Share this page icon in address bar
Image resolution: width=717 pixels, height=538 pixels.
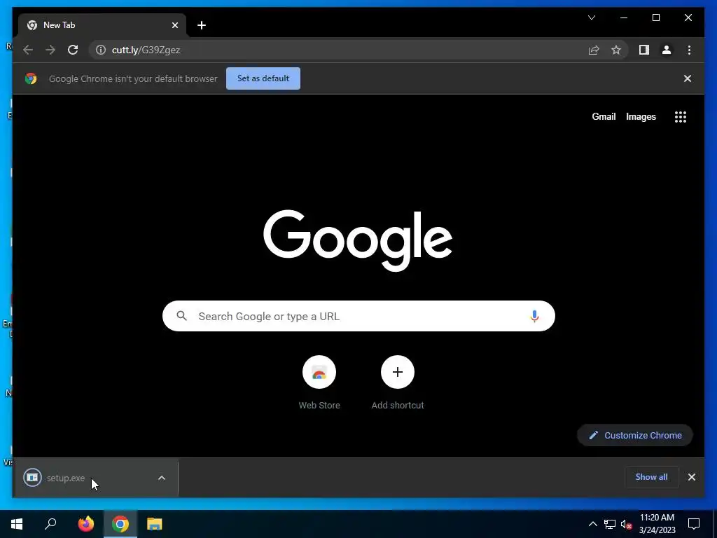(594, 50)
